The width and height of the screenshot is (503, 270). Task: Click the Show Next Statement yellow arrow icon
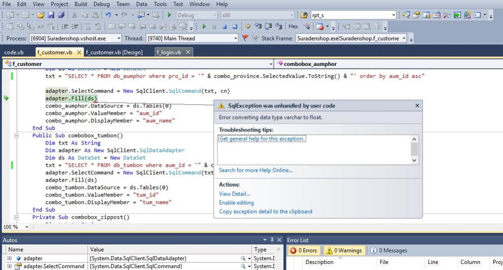pyautogui.click(x=248, y=27)
